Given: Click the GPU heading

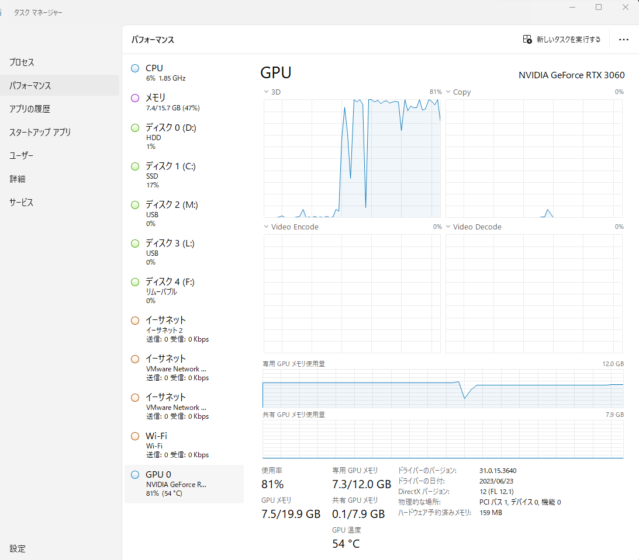Looking at the screenshot, I should tap(276, 73).
